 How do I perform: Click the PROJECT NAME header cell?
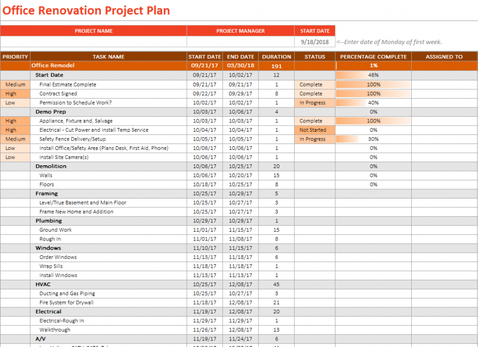click(x=93, y=30)
